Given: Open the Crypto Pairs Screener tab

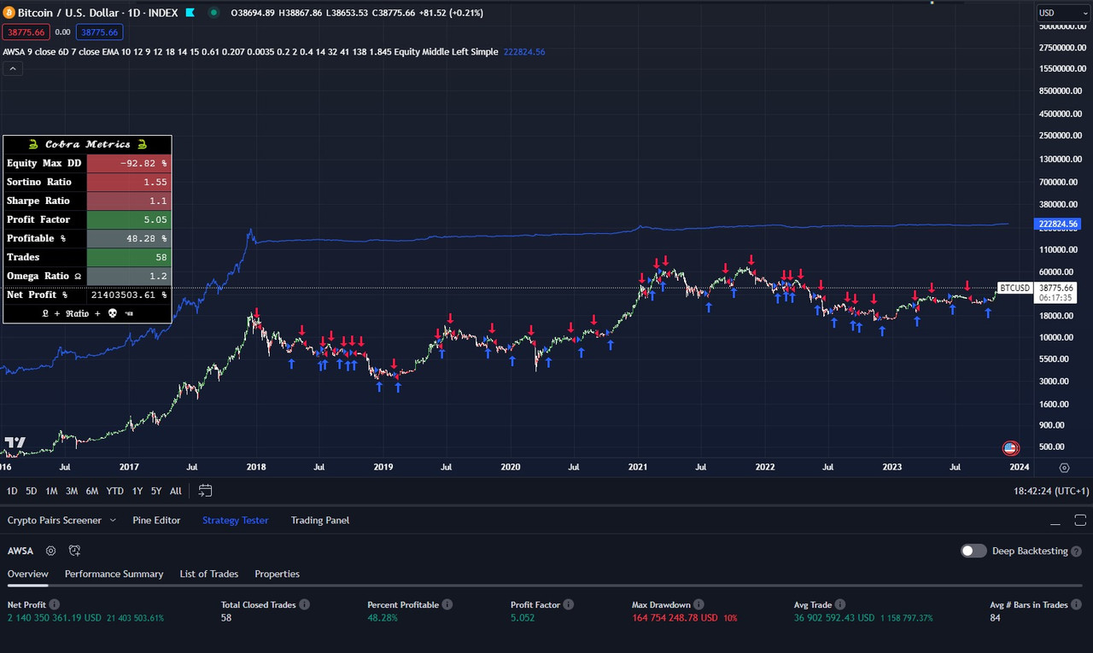Looking at the screenshot, I should point(55,520).
